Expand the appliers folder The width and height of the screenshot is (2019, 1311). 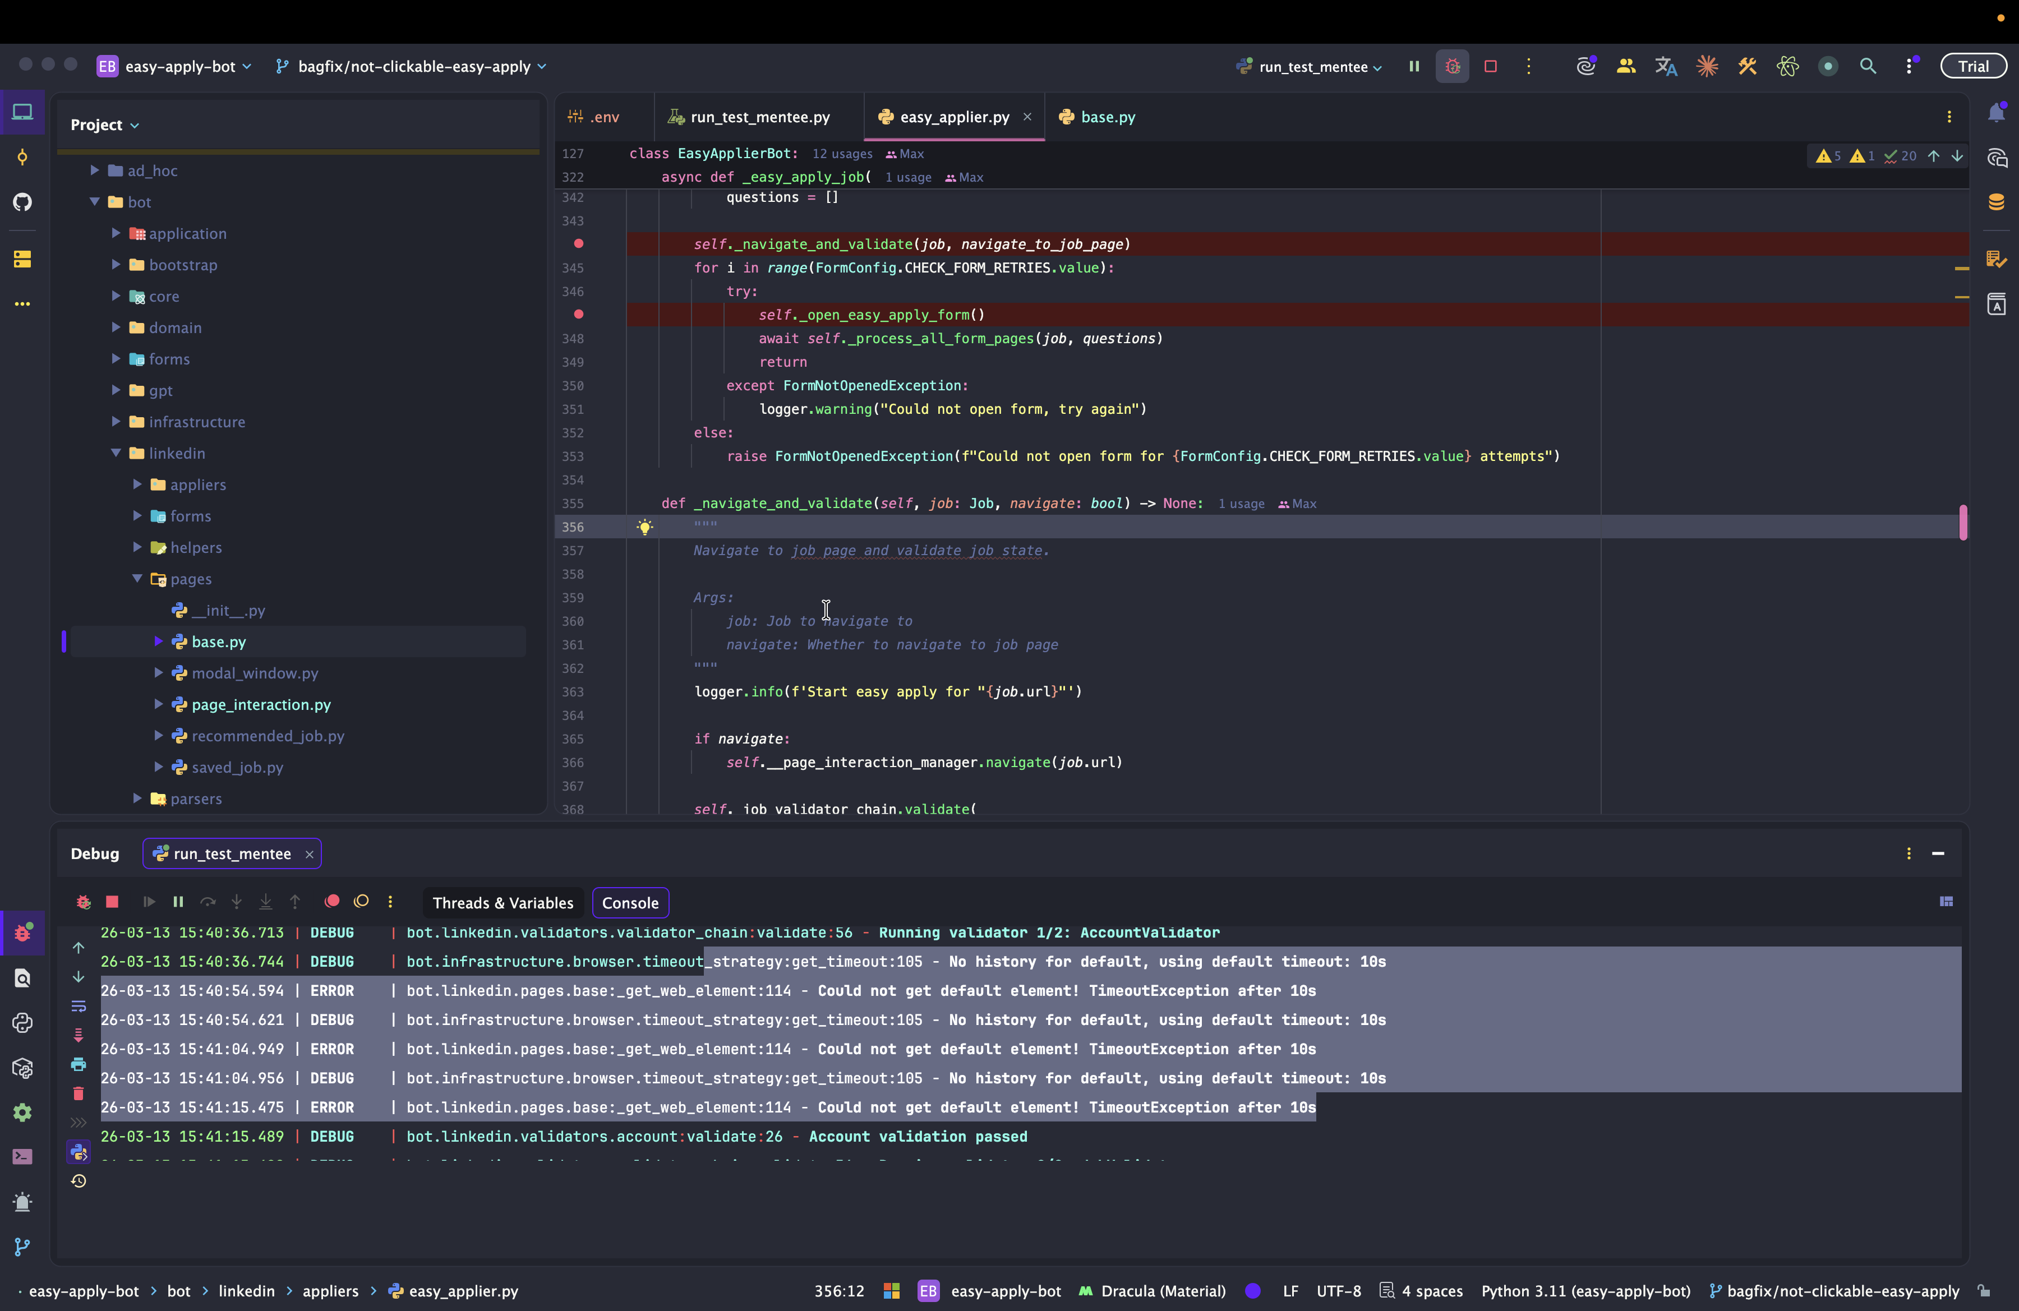137,484
